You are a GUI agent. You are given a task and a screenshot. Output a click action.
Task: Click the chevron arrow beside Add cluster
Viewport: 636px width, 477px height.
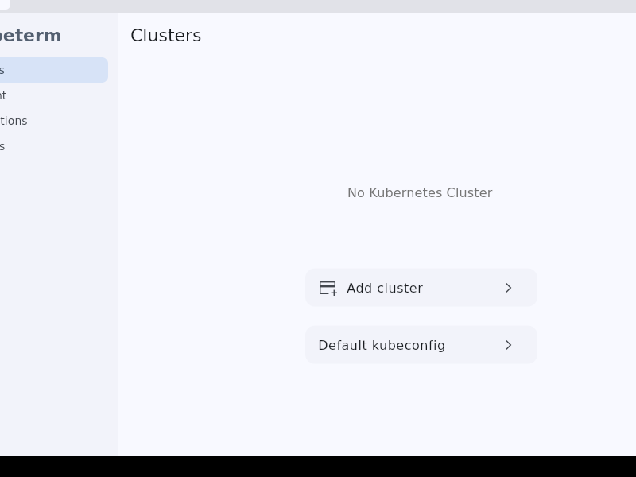[508, 288]
